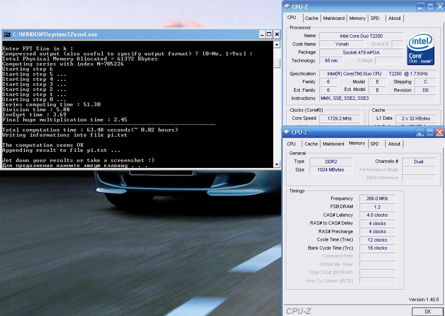Image resolution: width=445 pixels, height=316 pixels.
Task: Click the Intel Core Duo inside logo
Action: (x=420, y=49)
